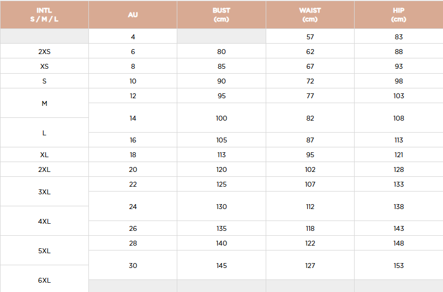Select AU size 4 cell

click(133, 37)
